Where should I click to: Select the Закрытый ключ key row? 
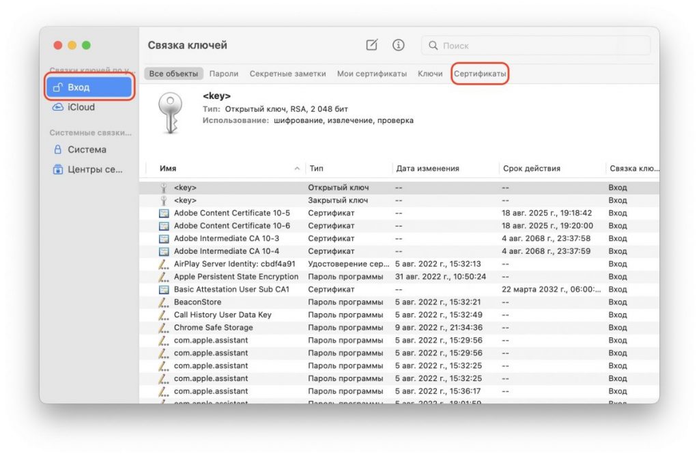(x=399, y=201)
